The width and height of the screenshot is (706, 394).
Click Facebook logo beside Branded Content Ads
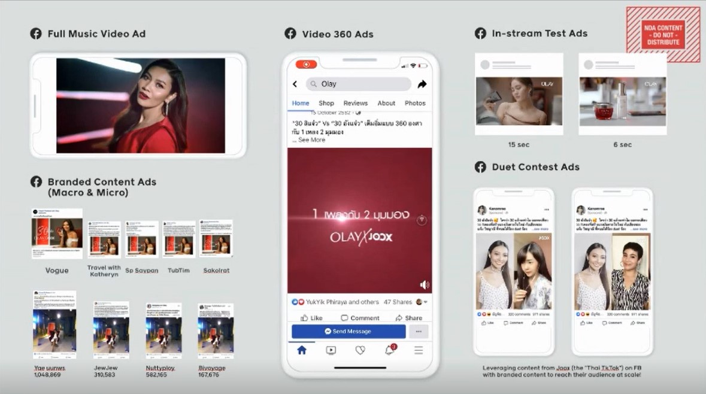pyautogui.click(x=36, y=181)
